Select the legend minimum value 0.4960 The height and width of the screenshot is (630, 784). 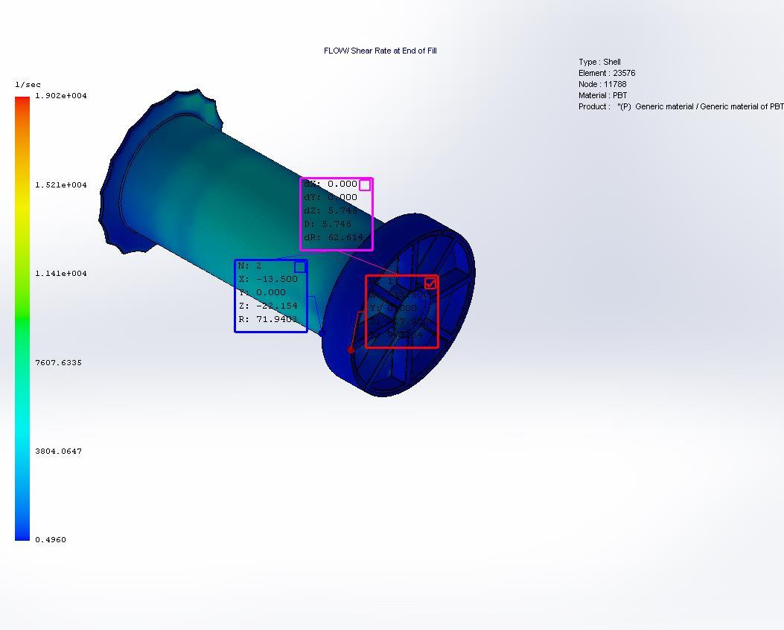point(51,539)
